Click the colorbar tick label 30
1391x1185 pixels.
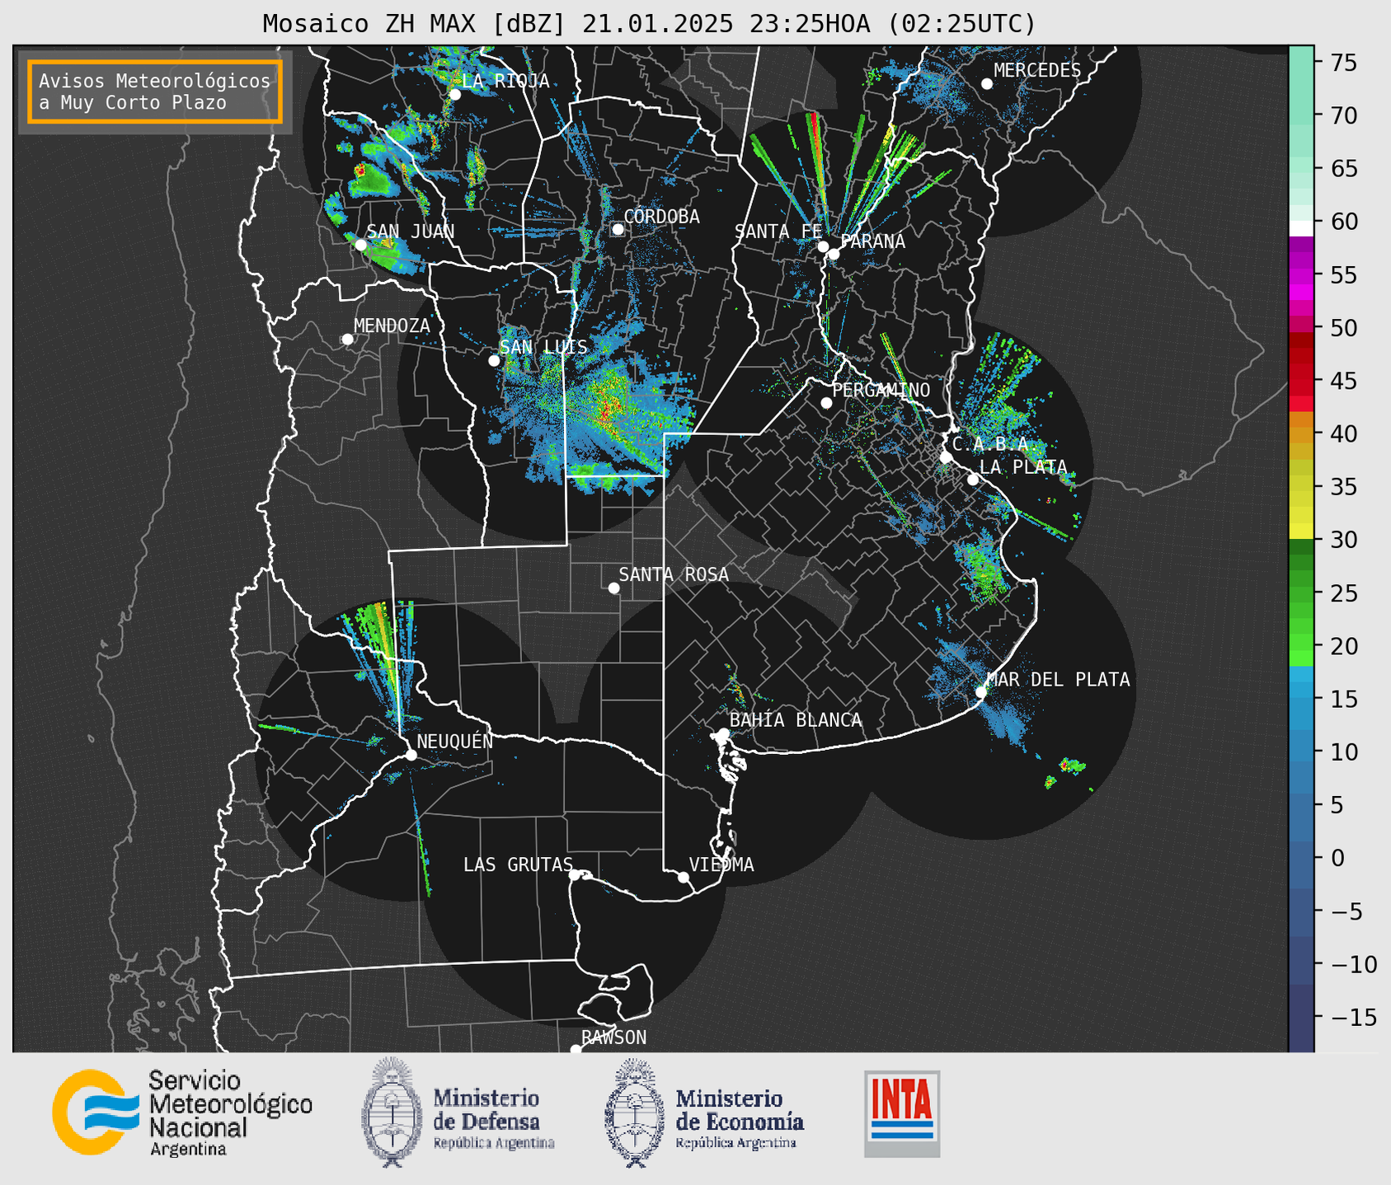pyautogui.click(x=1343, y=540)
